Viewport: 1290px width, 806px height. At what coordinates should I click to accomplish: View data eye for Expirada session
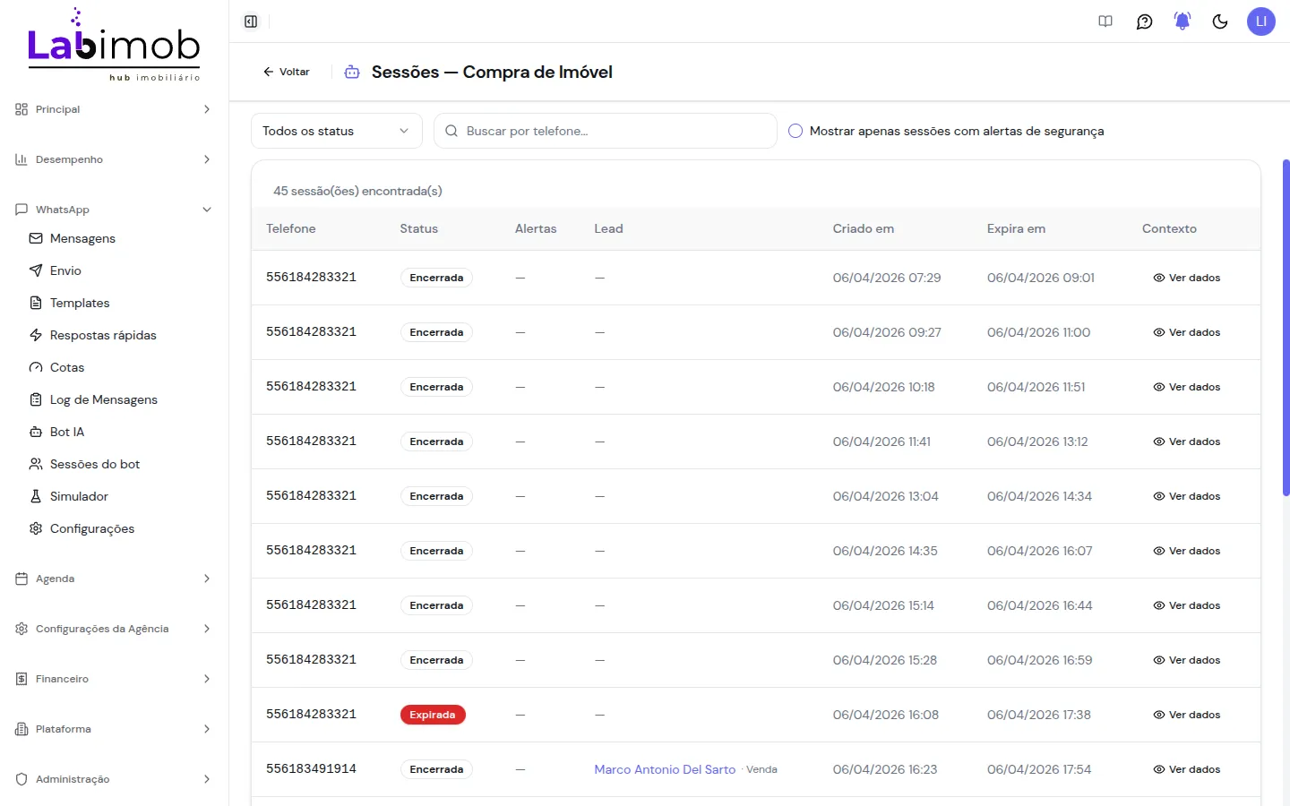1159,715
